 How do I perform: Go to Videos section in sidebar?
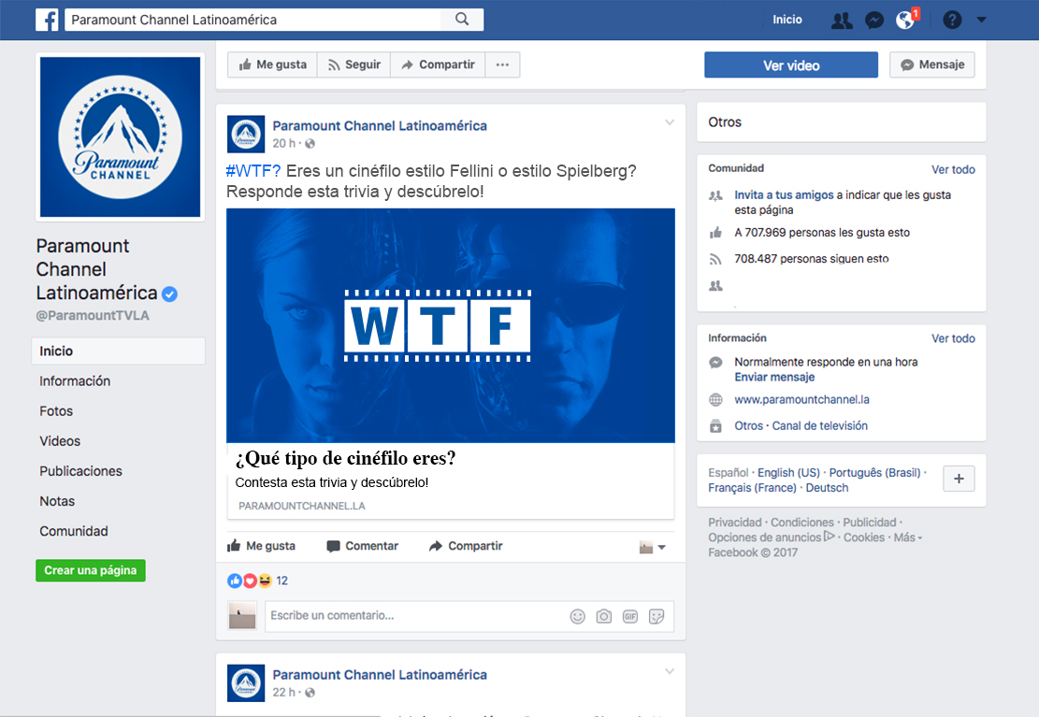(x=60, y=441)
